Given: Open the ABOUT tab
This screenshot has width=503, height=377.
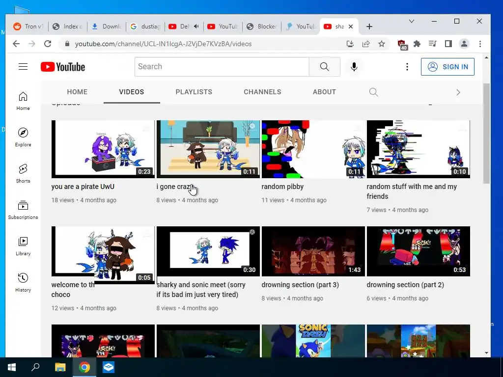Looking at the screenshot, I should pyautogui.click(x=324, y=92).
